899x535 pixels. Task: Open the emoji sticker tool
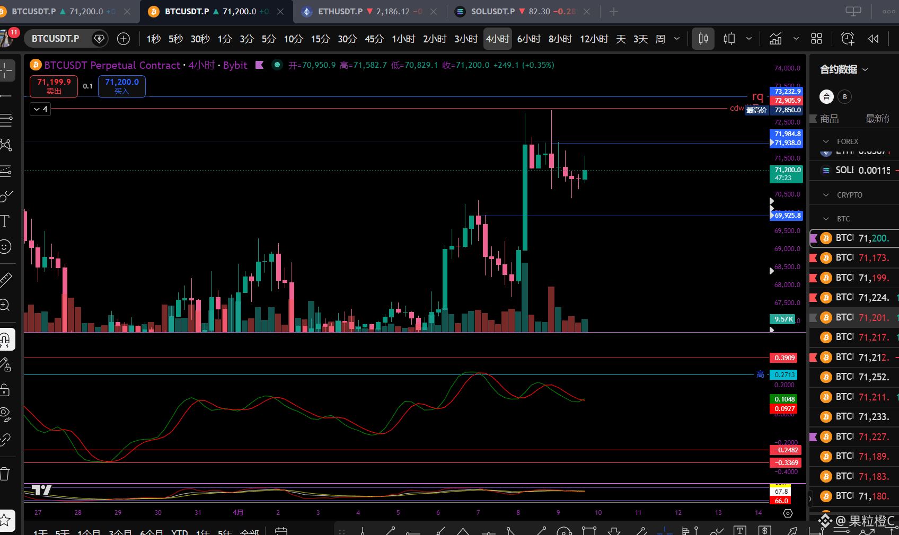click(x=5, y=247)
